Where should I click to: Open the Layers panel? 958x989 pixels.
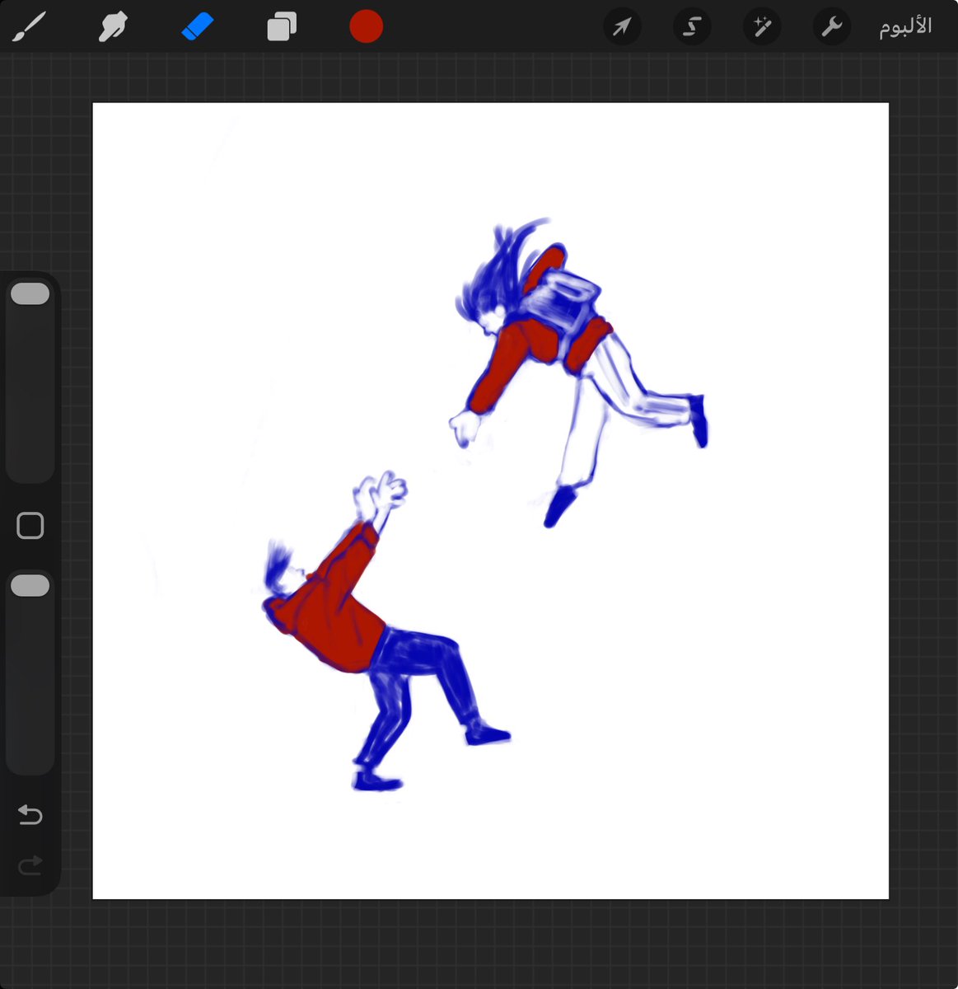pyautogui.click(x=282, y=26)
